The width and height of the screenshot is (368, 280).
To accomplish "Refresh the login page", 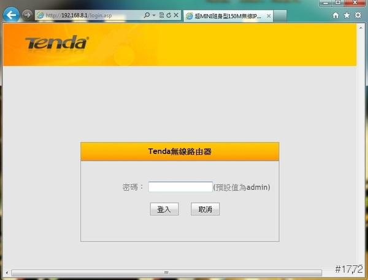I will 169,15.
